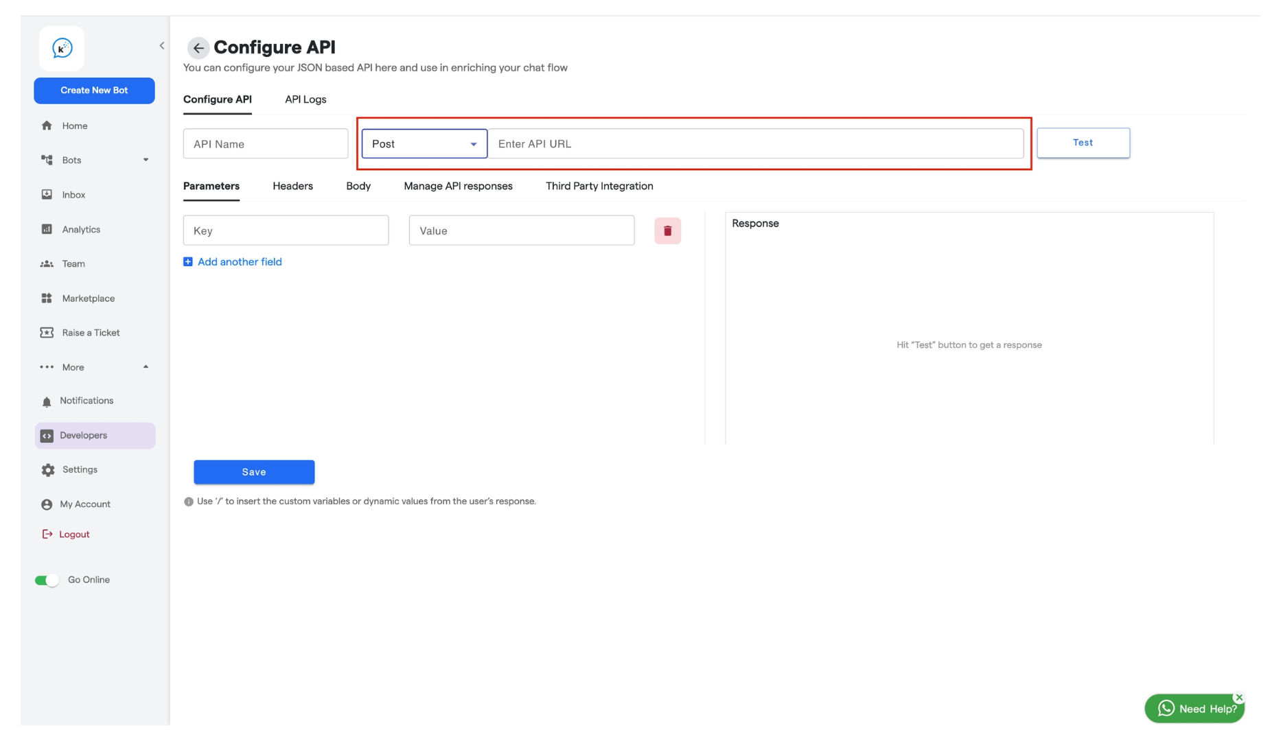
Task: Click the Settings gear icon
Action: [47, 470]
